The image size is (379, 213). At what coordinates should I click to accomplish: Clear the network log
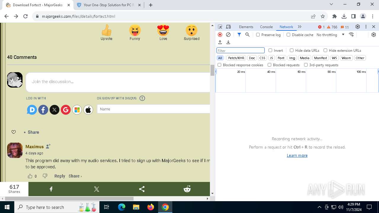(228, 35)
